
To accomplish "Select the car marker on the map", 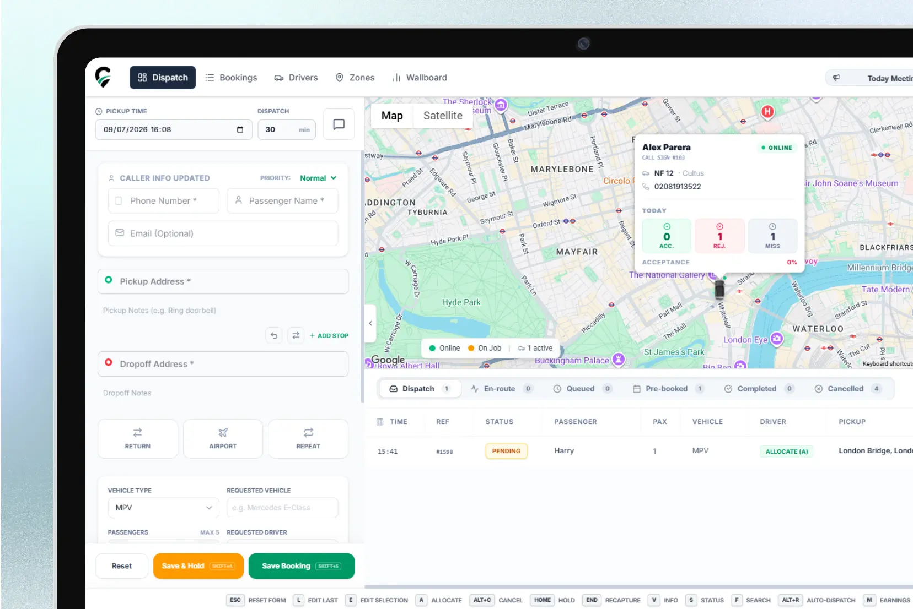I will pos(719,289).
